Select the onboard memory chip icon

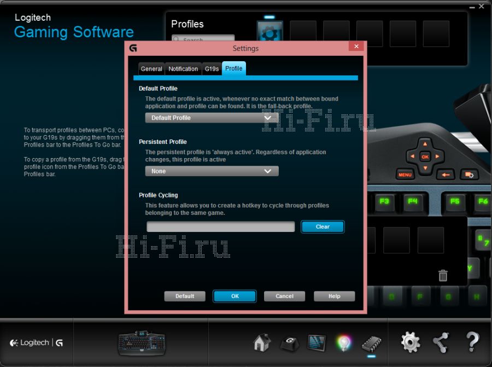click(371, 343)
